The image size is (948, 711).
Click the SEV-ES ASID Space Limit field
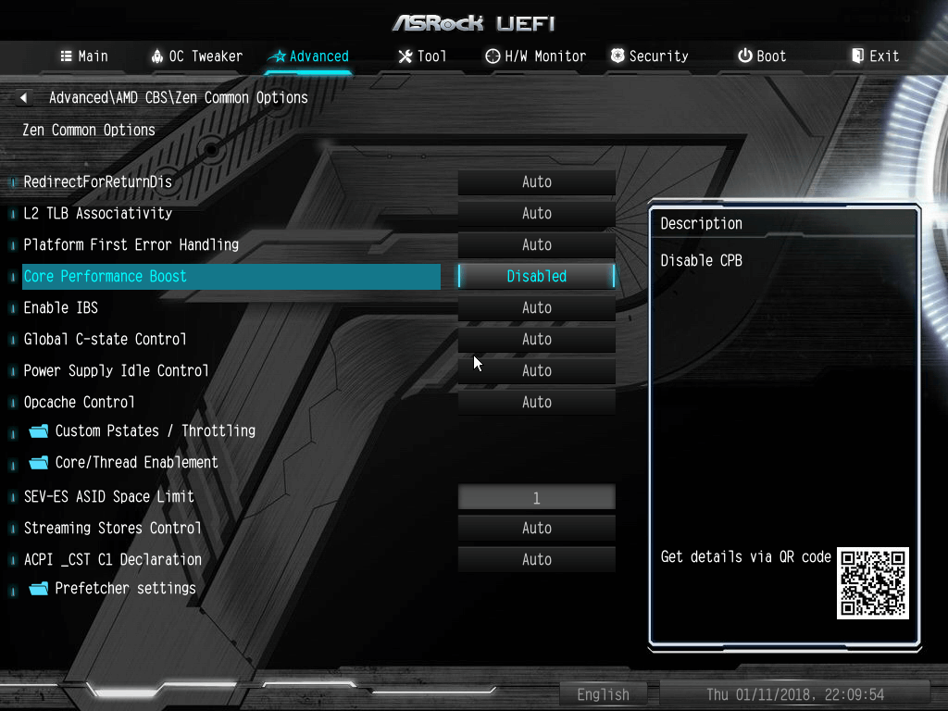[x=536, y=497]
